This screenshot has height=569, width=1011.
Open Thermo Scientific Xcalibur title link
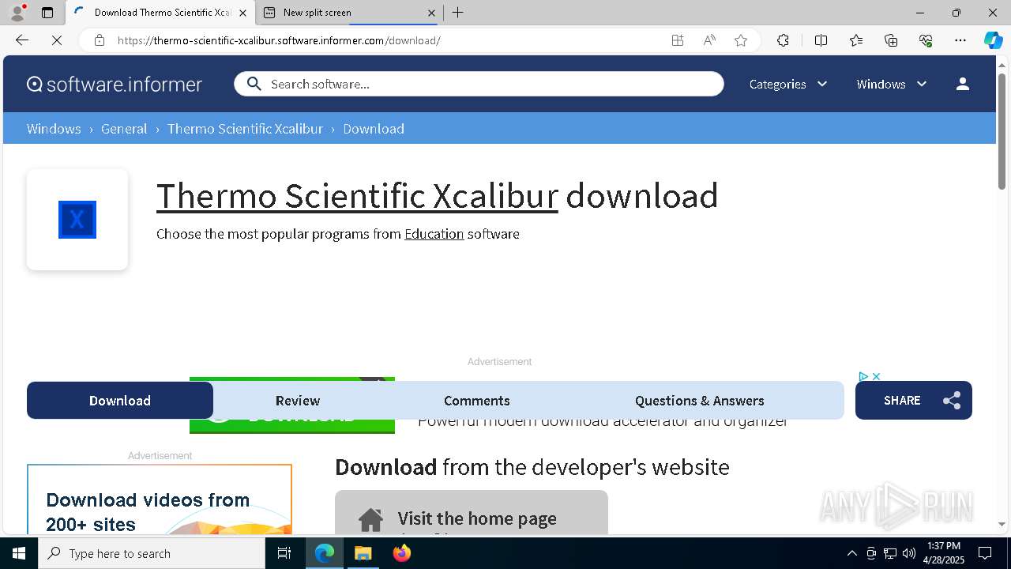pos(357,195)
